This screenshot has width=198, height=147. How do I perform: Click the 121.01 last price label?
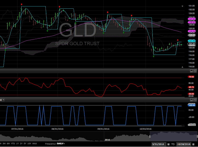[192, 44]
